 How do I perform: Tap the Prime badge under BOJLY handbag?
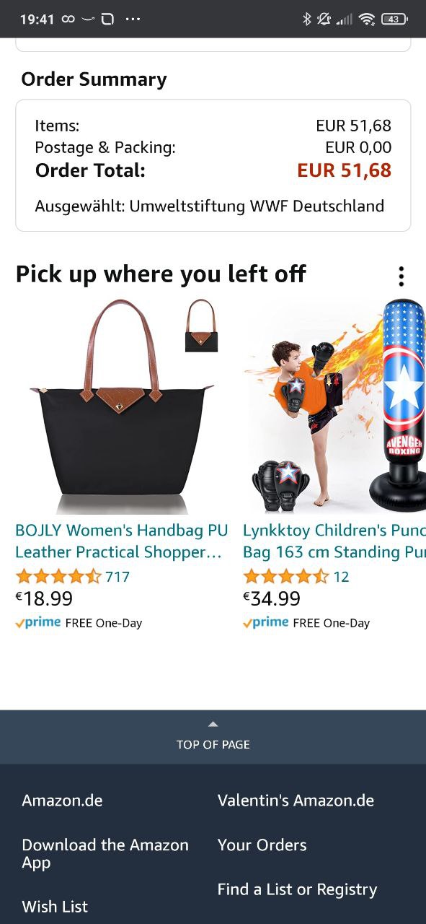38,623
